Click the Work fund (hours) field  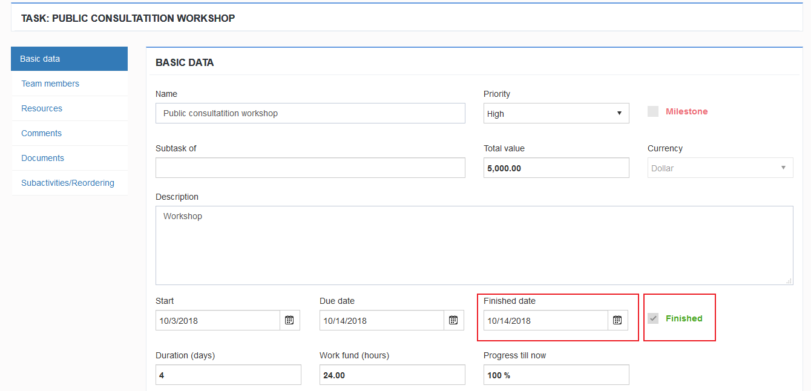[x=392, y=375]
